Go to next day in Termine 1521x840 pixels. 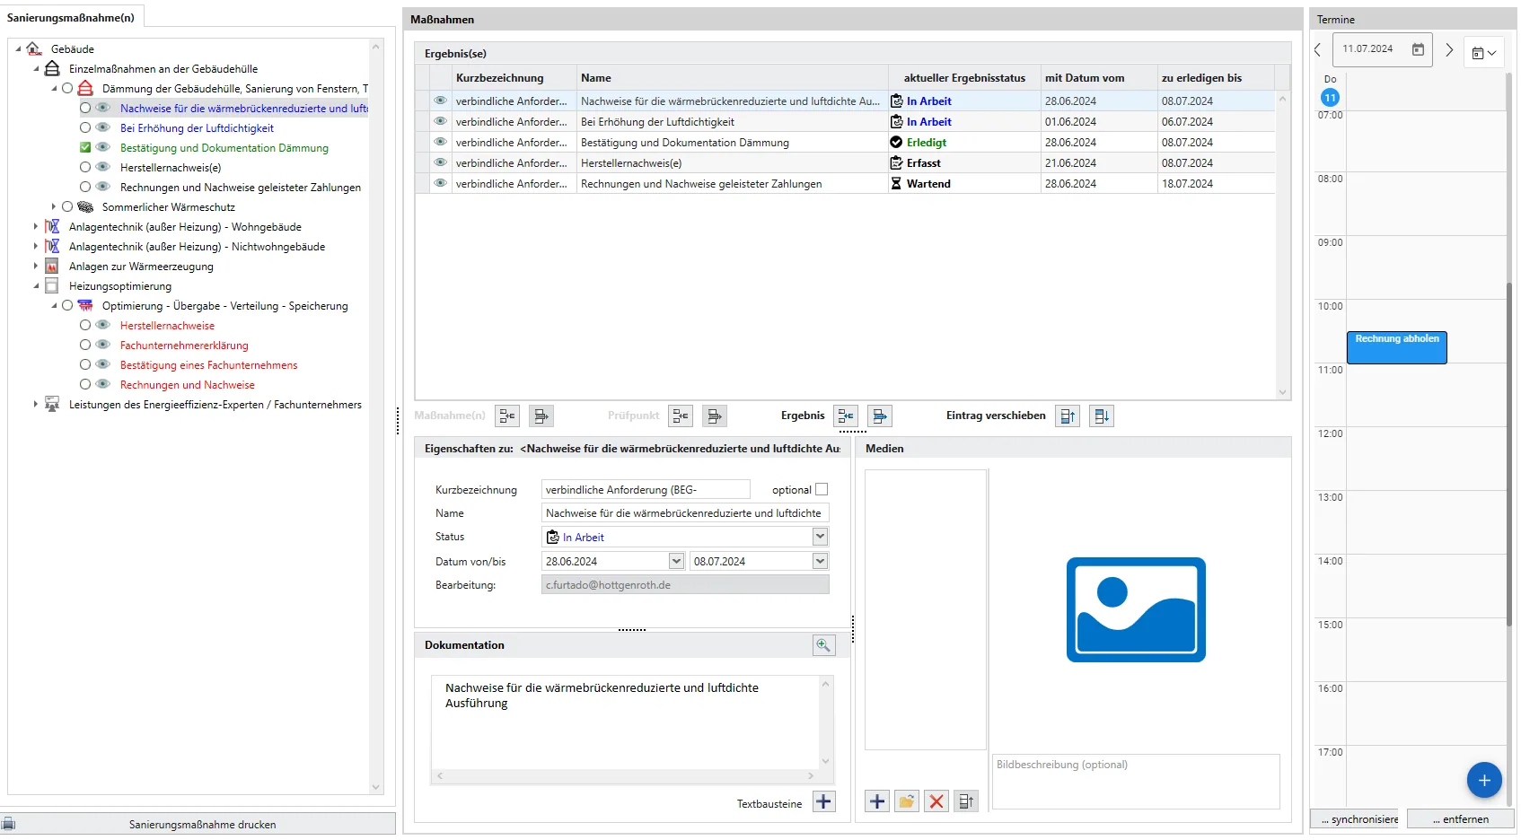tap(1448, 50)
